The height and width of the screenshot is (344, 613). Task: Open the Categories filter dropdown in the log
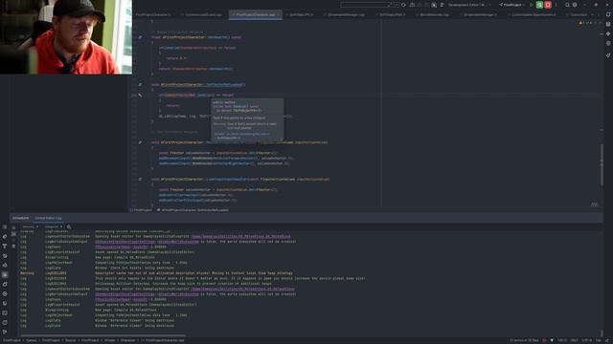[54, 226]
